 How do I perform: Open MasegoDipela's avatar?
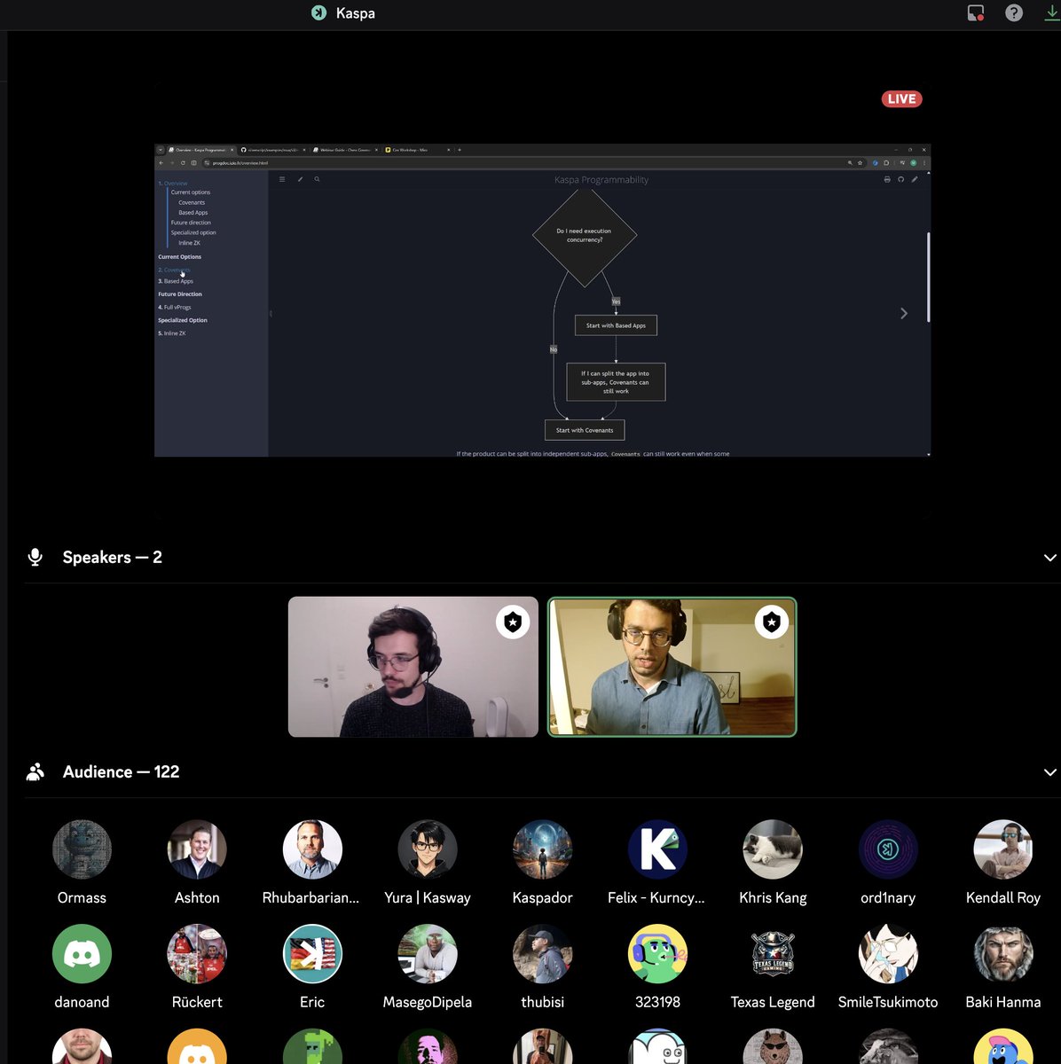(428, 954)
